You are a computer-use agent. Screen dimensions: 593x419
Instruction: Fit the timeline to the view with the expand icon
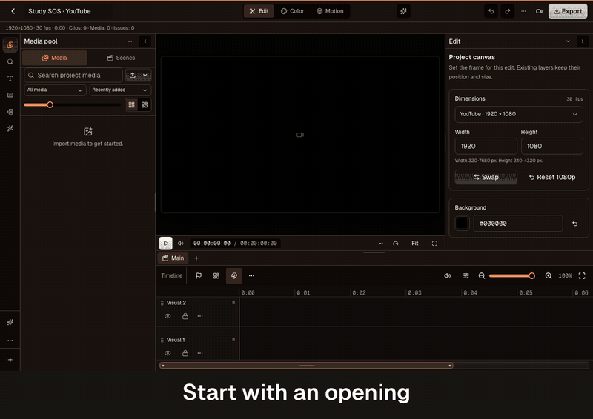point(582,276)
